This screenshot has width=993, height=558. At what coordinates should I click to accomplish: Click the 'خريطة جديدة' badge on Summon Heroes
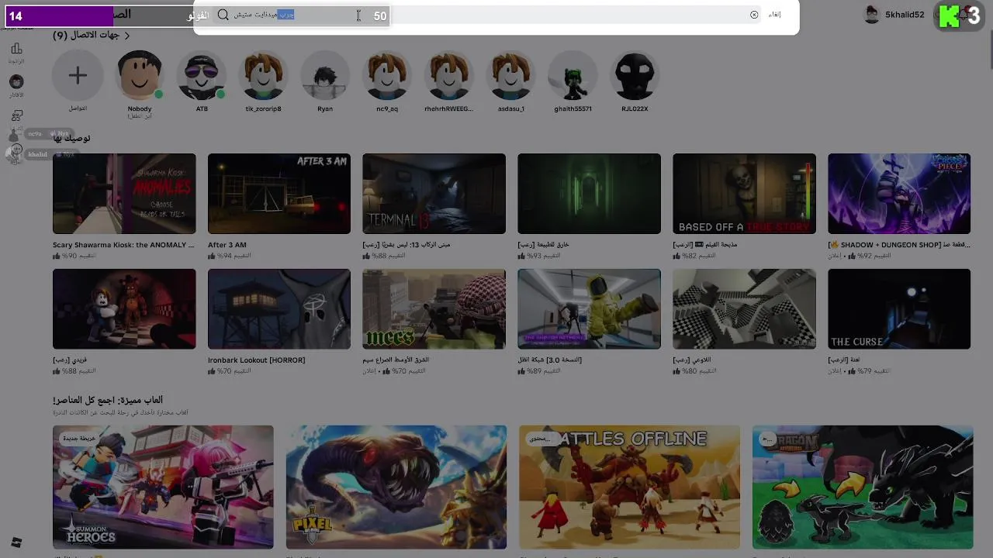point(79,439)
